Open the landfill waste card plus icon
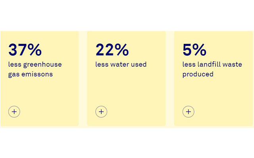This screenshot has width=254, height=158. tap(188, 112)
